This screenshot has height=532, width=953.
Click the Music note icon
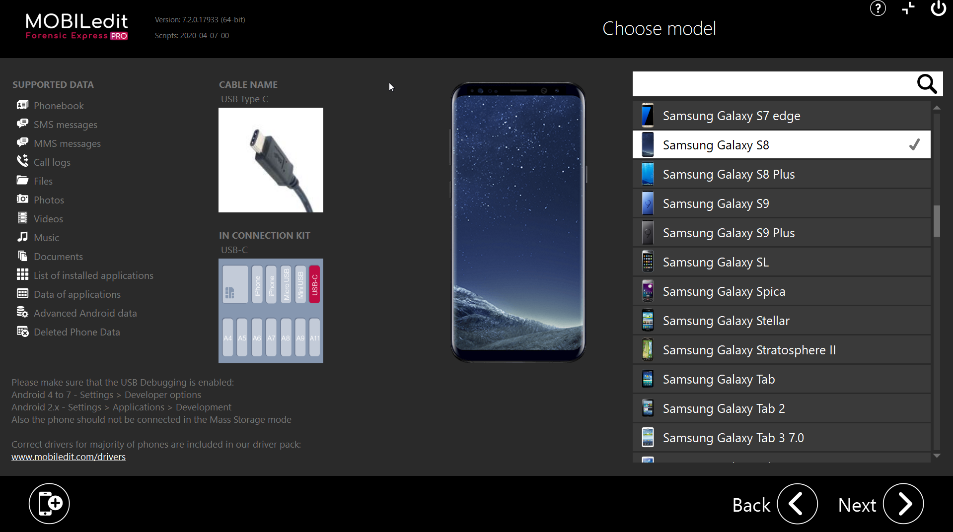[22, 237]
